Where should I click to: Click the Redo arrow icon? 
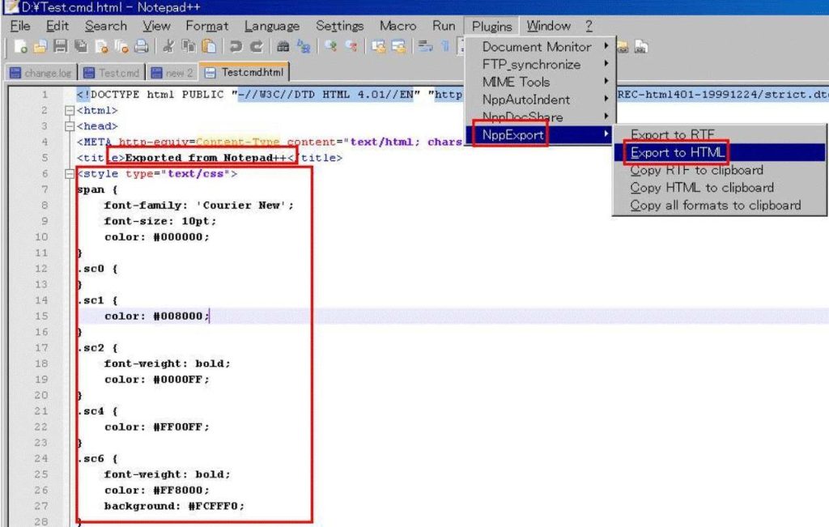click(x=257, y=46)
